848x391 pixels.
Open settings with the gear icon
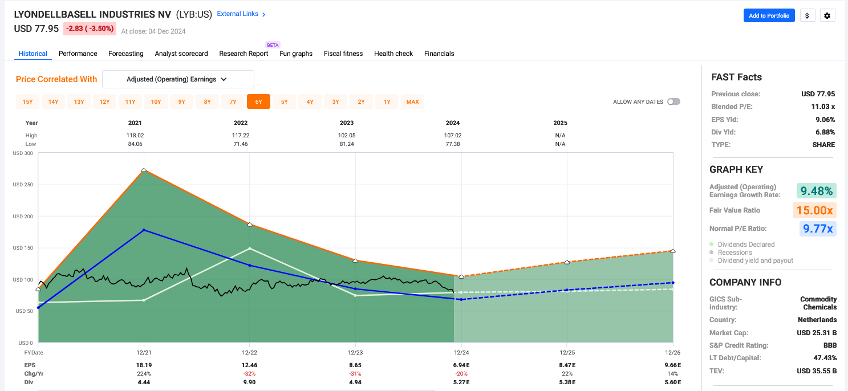(827, 15)
